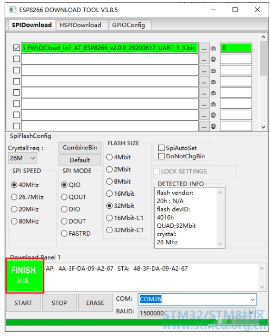
Task: Minimize the ESP8266 Download Tool window
Action: (213, 10)
